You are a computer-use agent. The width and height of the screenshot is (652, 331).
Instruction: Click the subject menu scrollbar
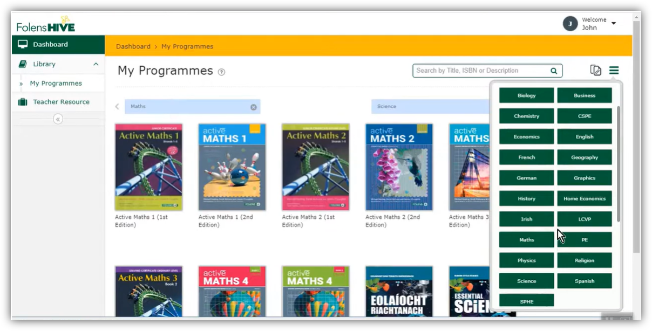point(619,163)
